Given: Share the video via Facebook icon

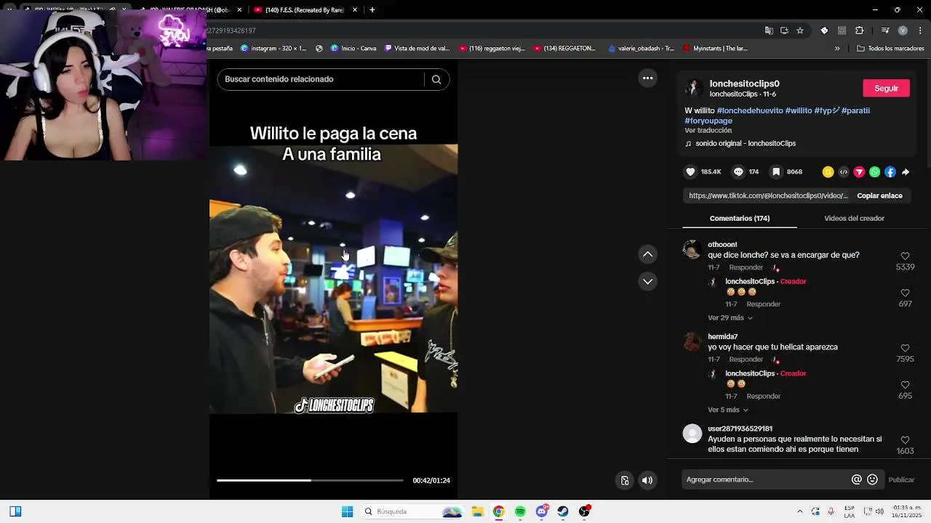Looking at the screenshot, I should (890, 172).
